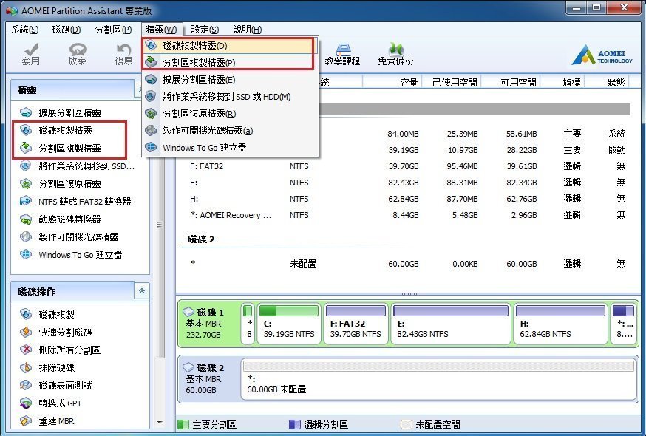
Task: Open the 設定(S) menu
Action: point(205,30)
